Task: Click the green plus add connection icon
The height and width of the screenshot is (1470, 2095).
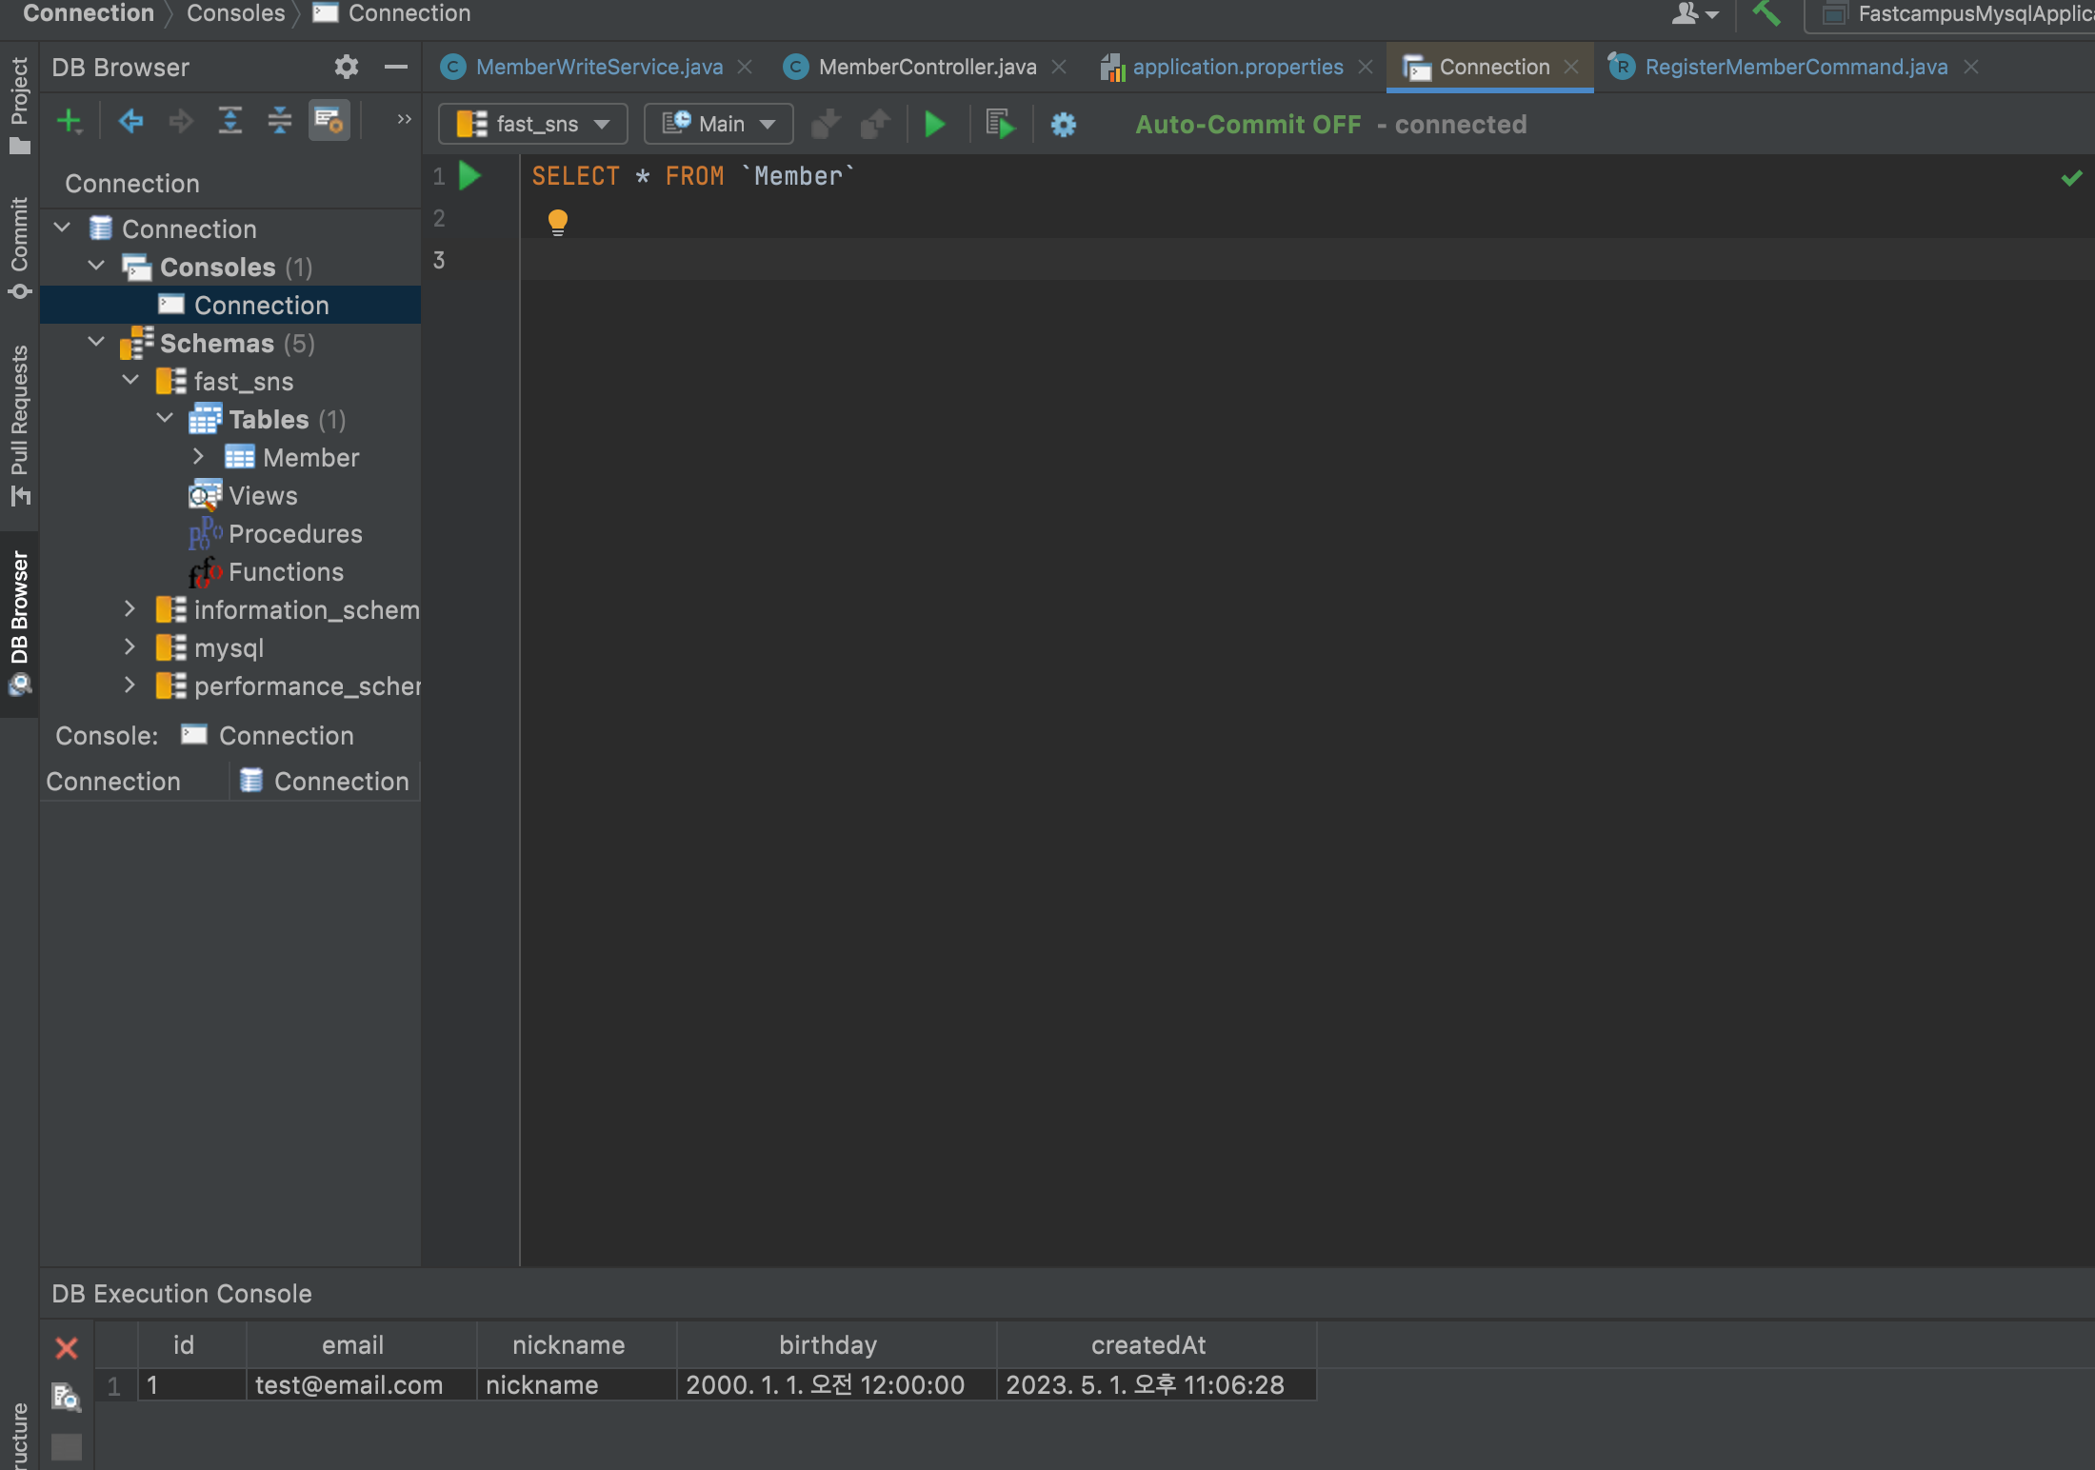Action: (70, 122)
